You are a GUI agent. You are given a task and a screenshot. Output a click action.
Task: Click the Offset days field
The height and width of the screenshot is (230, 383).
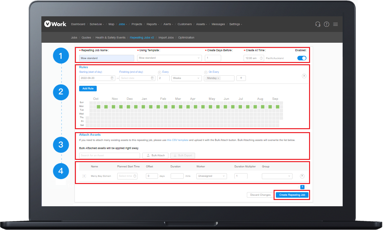coord(152,176)
